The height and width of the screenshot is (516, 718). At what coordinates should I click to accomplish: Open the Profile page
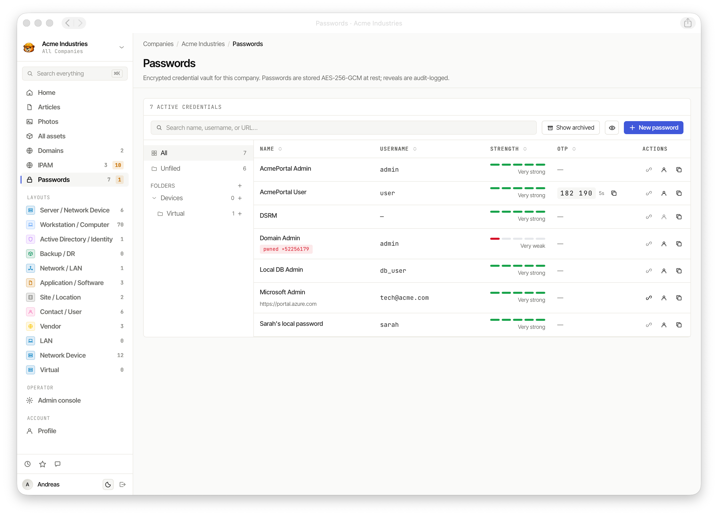tap(75, 431)
